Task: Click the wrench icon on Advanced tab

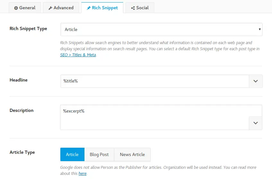Action: (x=50, y=8)
